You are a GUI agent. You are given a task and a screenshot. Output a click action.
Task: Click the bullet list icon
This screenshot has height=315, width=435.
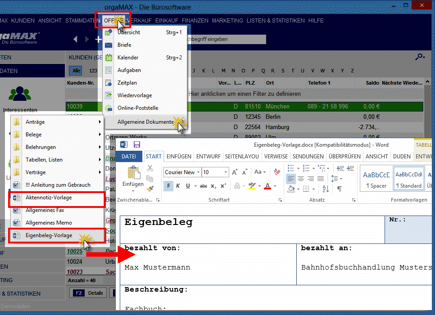291,168
